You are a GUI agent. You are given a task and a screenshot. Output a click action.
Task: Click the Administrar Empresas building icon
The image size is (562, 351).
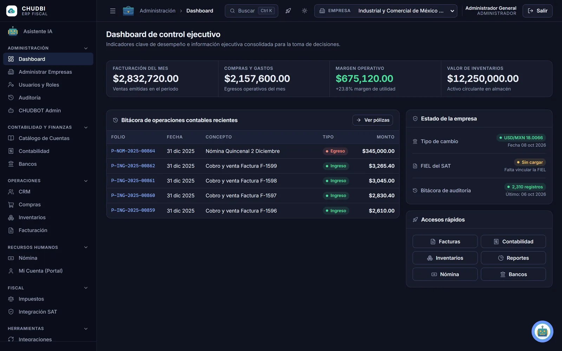[11, 72]
